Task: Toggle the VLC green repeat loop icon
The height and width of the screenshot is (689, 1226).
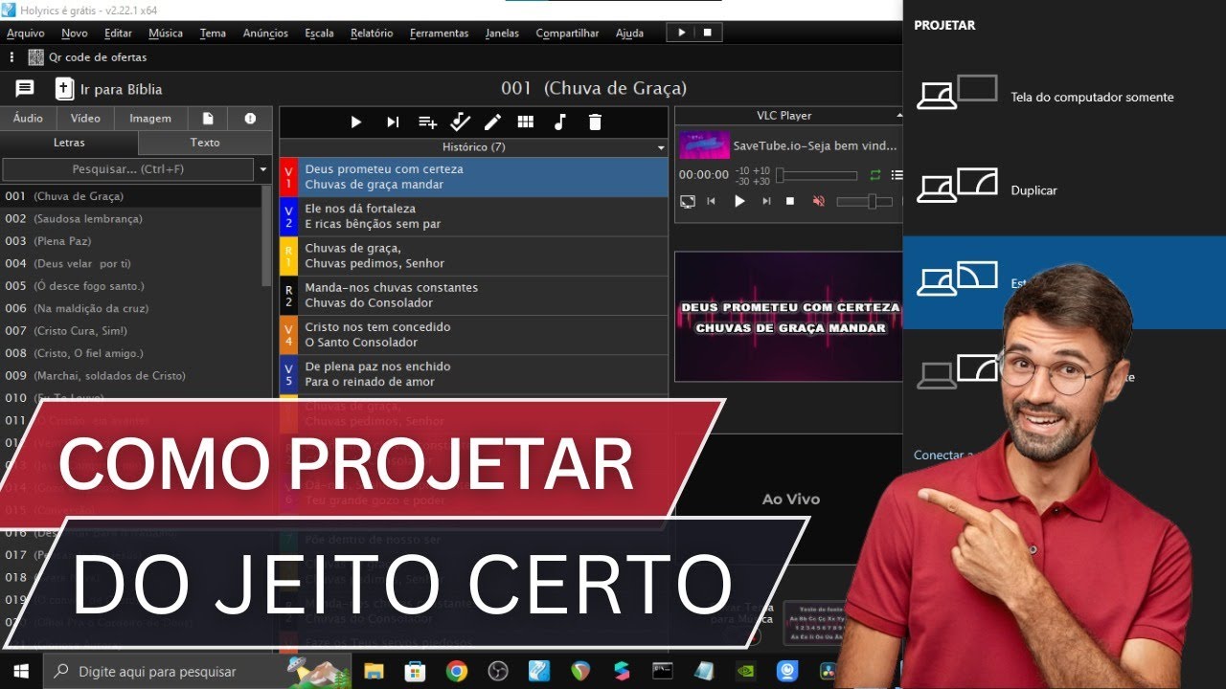Action: point(874,175)
